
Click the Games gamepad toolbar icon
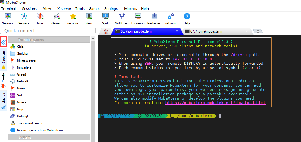click(56, 19)
